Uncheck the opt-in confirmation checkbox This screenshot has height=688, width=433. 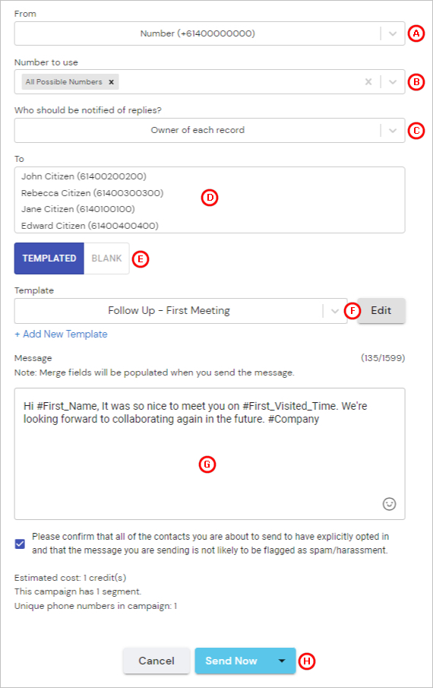(20, 544)
